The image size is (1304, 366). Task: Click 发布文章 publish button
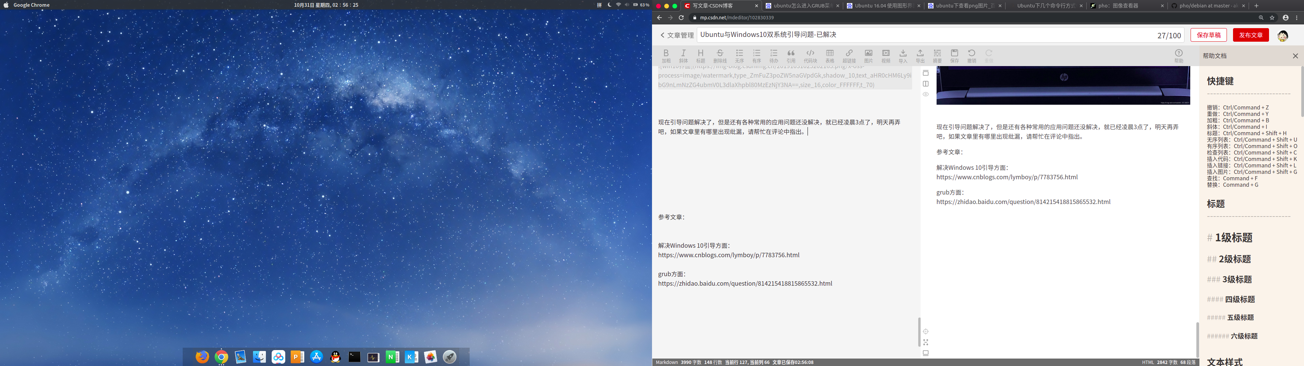(x=1251, y=35)
